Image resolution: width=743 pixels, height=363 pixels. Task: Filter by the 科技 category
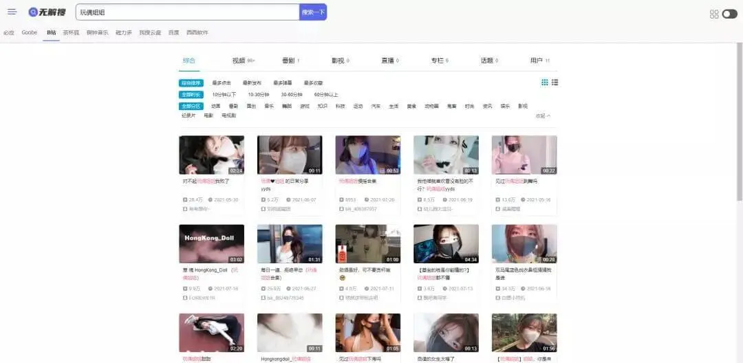tap(341, 107)
